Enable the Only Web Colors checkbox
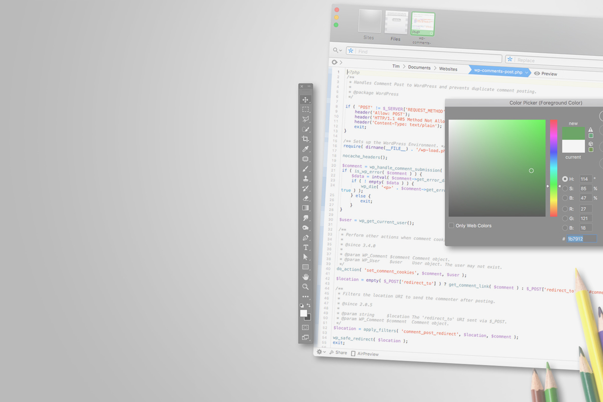The height and width of the screenshot is (402, 603). (x=451, y=226)
